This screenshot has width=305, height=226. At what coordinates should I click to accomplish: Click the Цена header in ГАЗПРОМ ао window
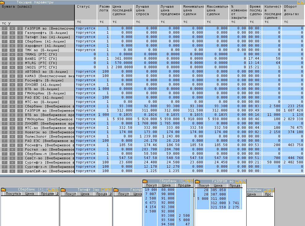point(218,186)
